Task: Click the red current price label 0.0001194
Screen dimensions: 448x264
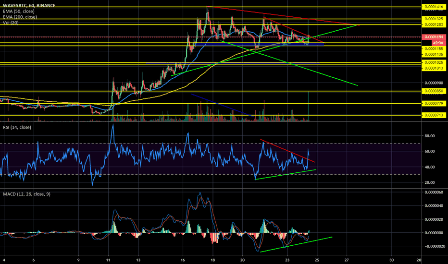Action: tap(434, 37)
